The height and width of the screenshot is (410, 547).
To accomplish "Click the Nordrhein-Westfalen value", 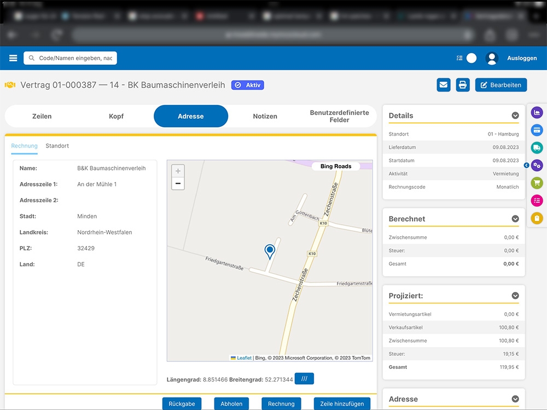I will [104, 232].
